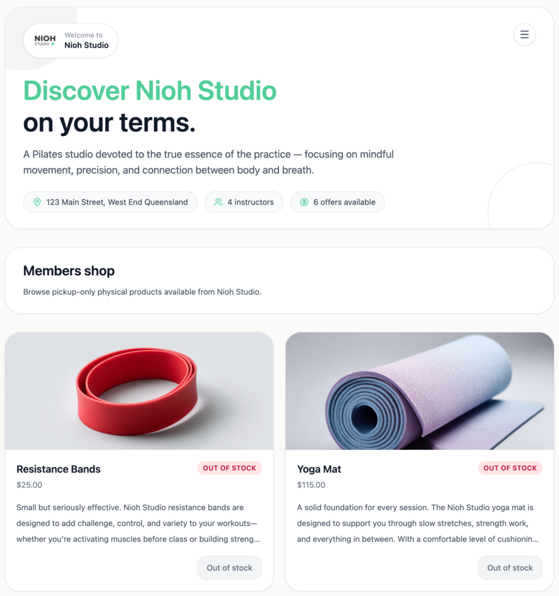The image size is (559, 596).
Task: Click Yoga Mat OUT OF STOCK badge
Action: (510, 468)
